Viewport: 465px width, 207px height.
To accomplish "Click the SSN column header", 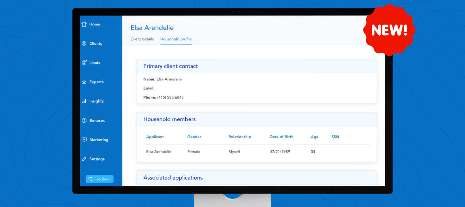I will point(335,137).
